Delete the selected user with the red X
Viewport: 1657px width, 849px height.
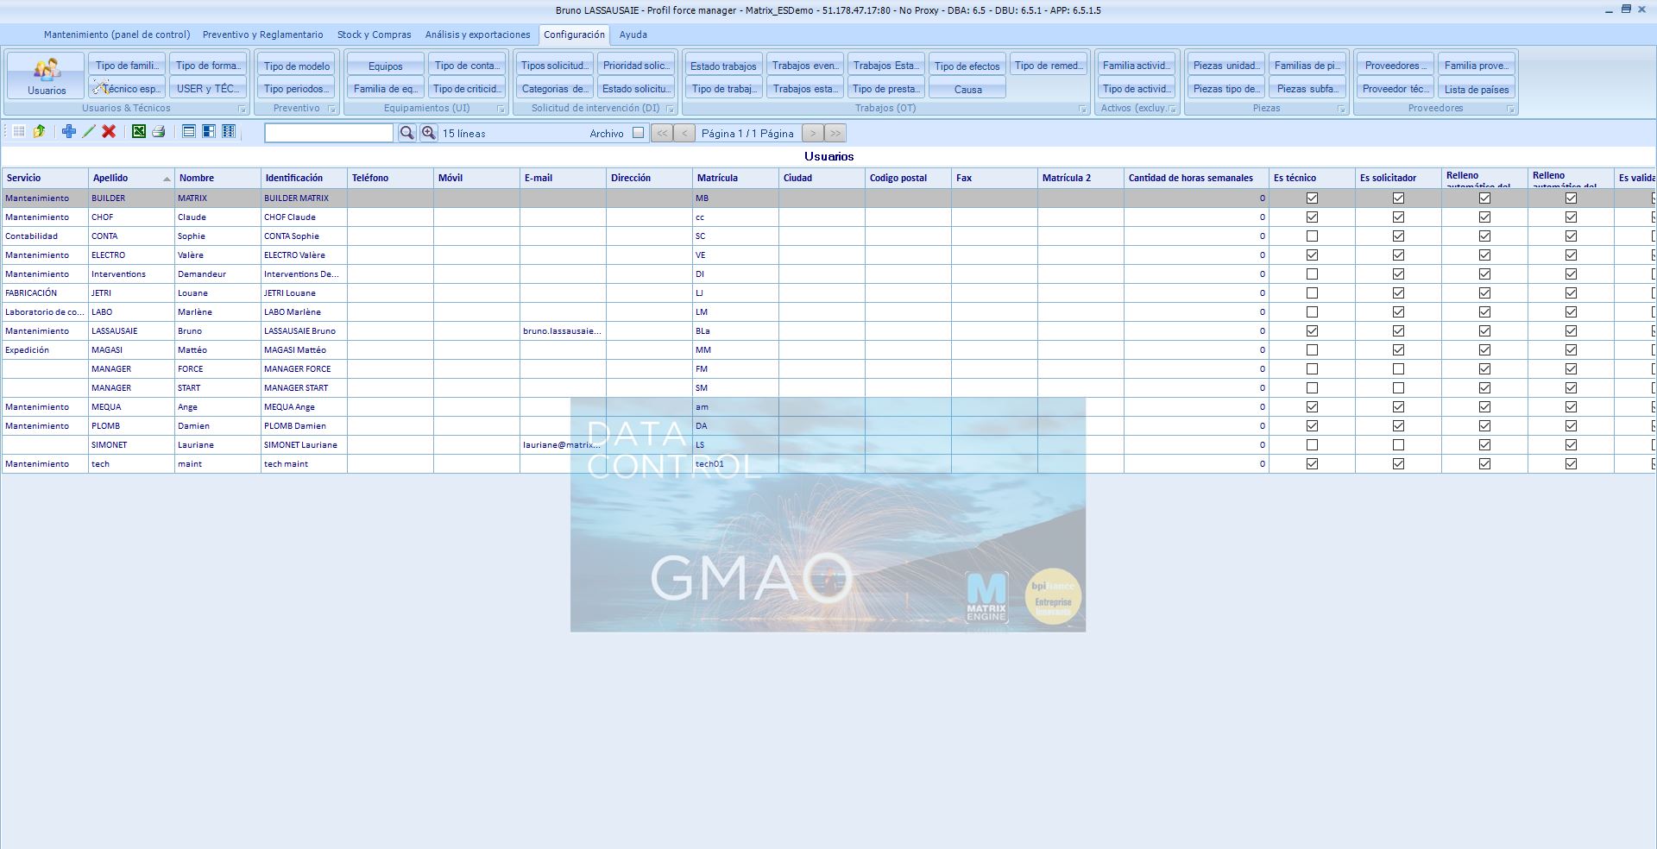[x=109, y=132]
